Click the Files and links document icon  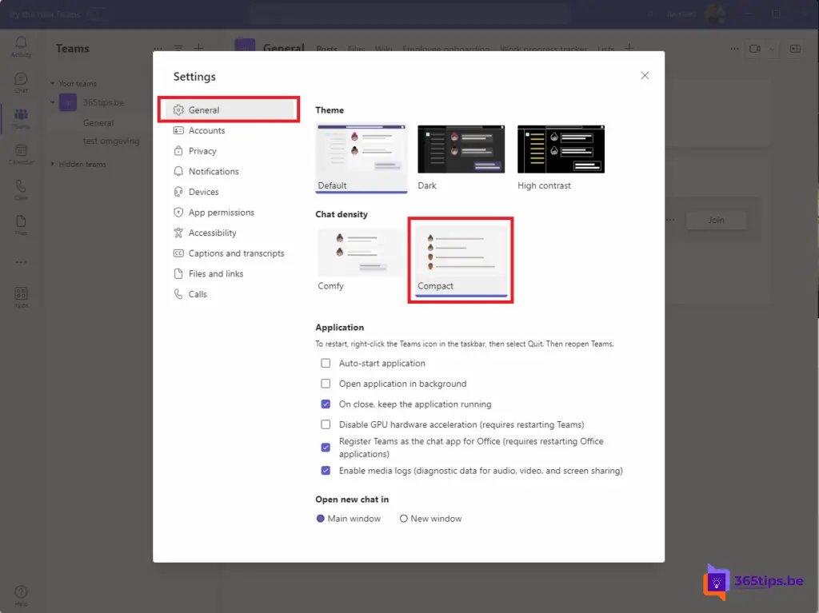click(x=178, y=273)
